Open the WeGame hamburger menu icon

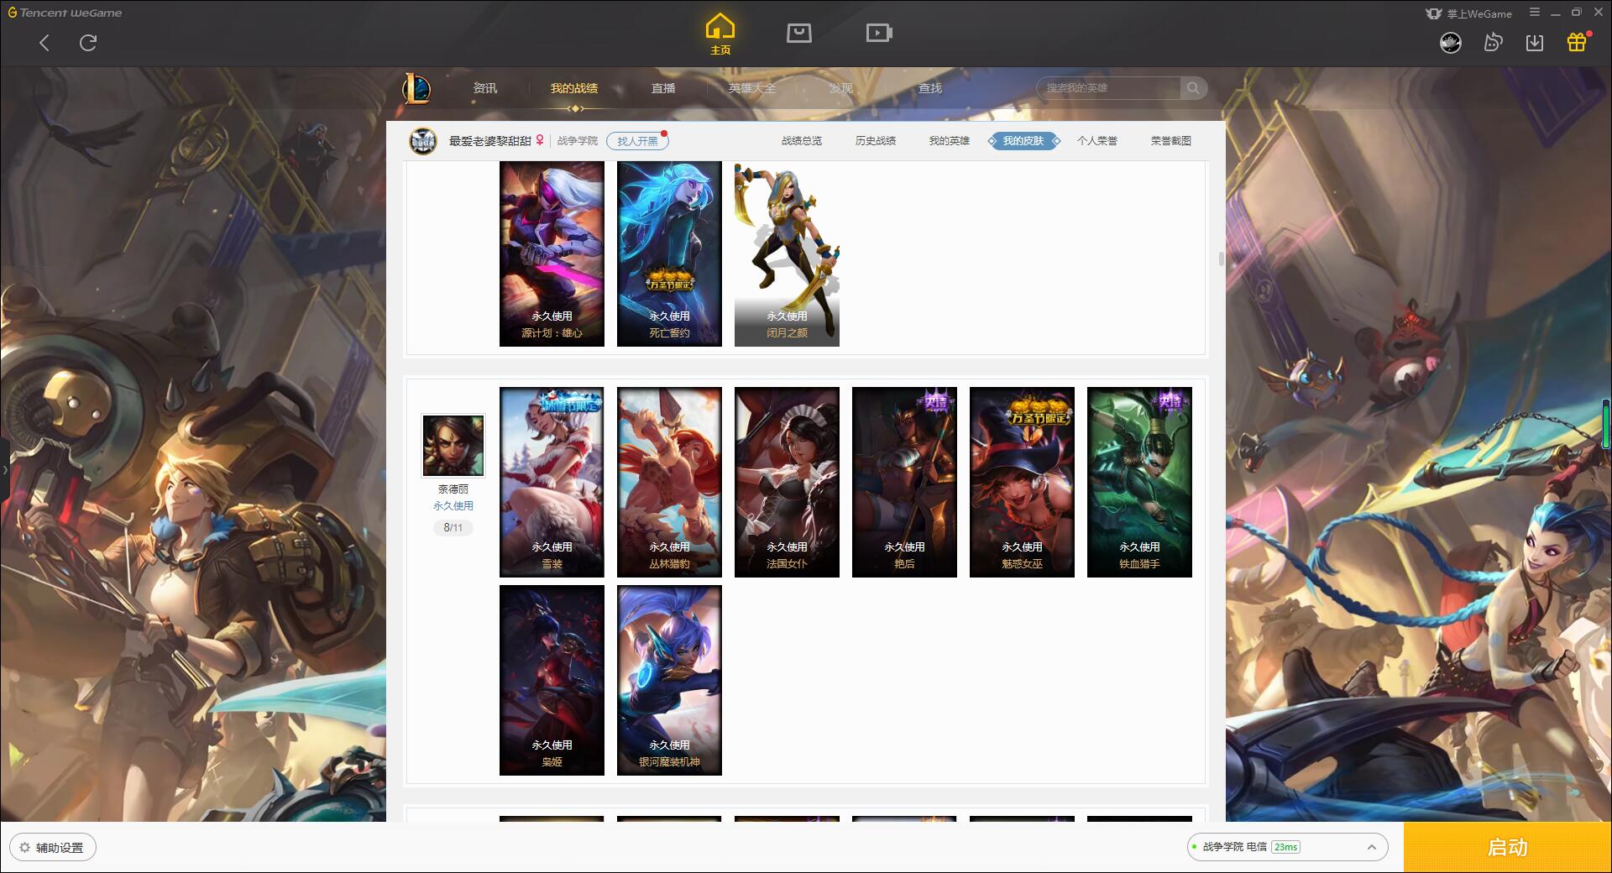click(1535, 13)
